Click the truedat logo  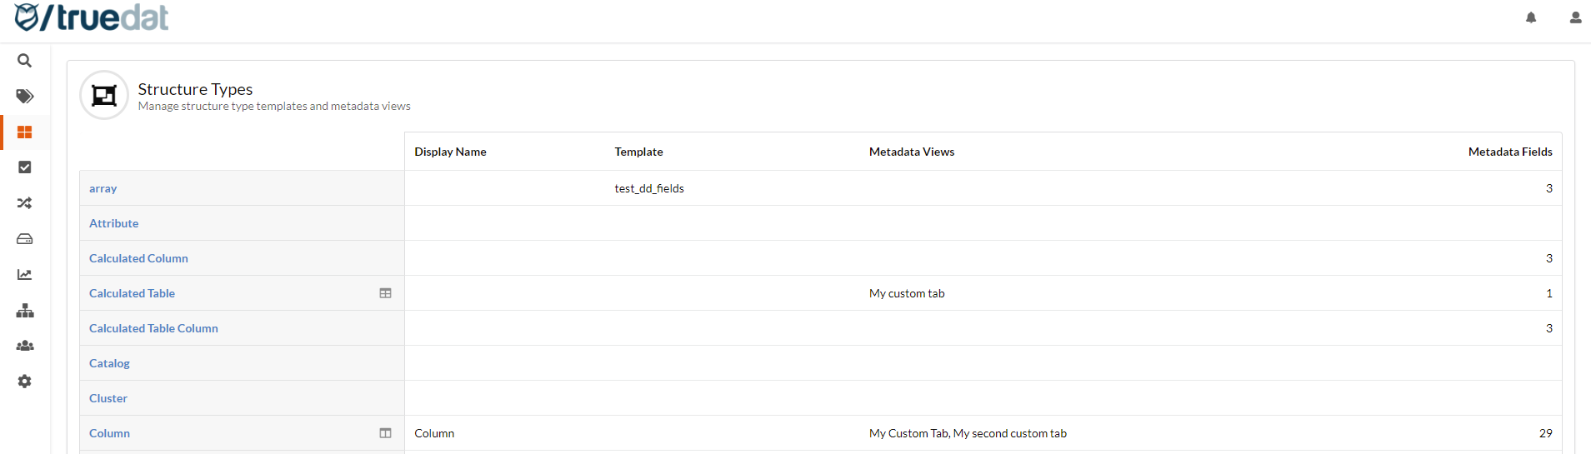[x=92, y=17]
